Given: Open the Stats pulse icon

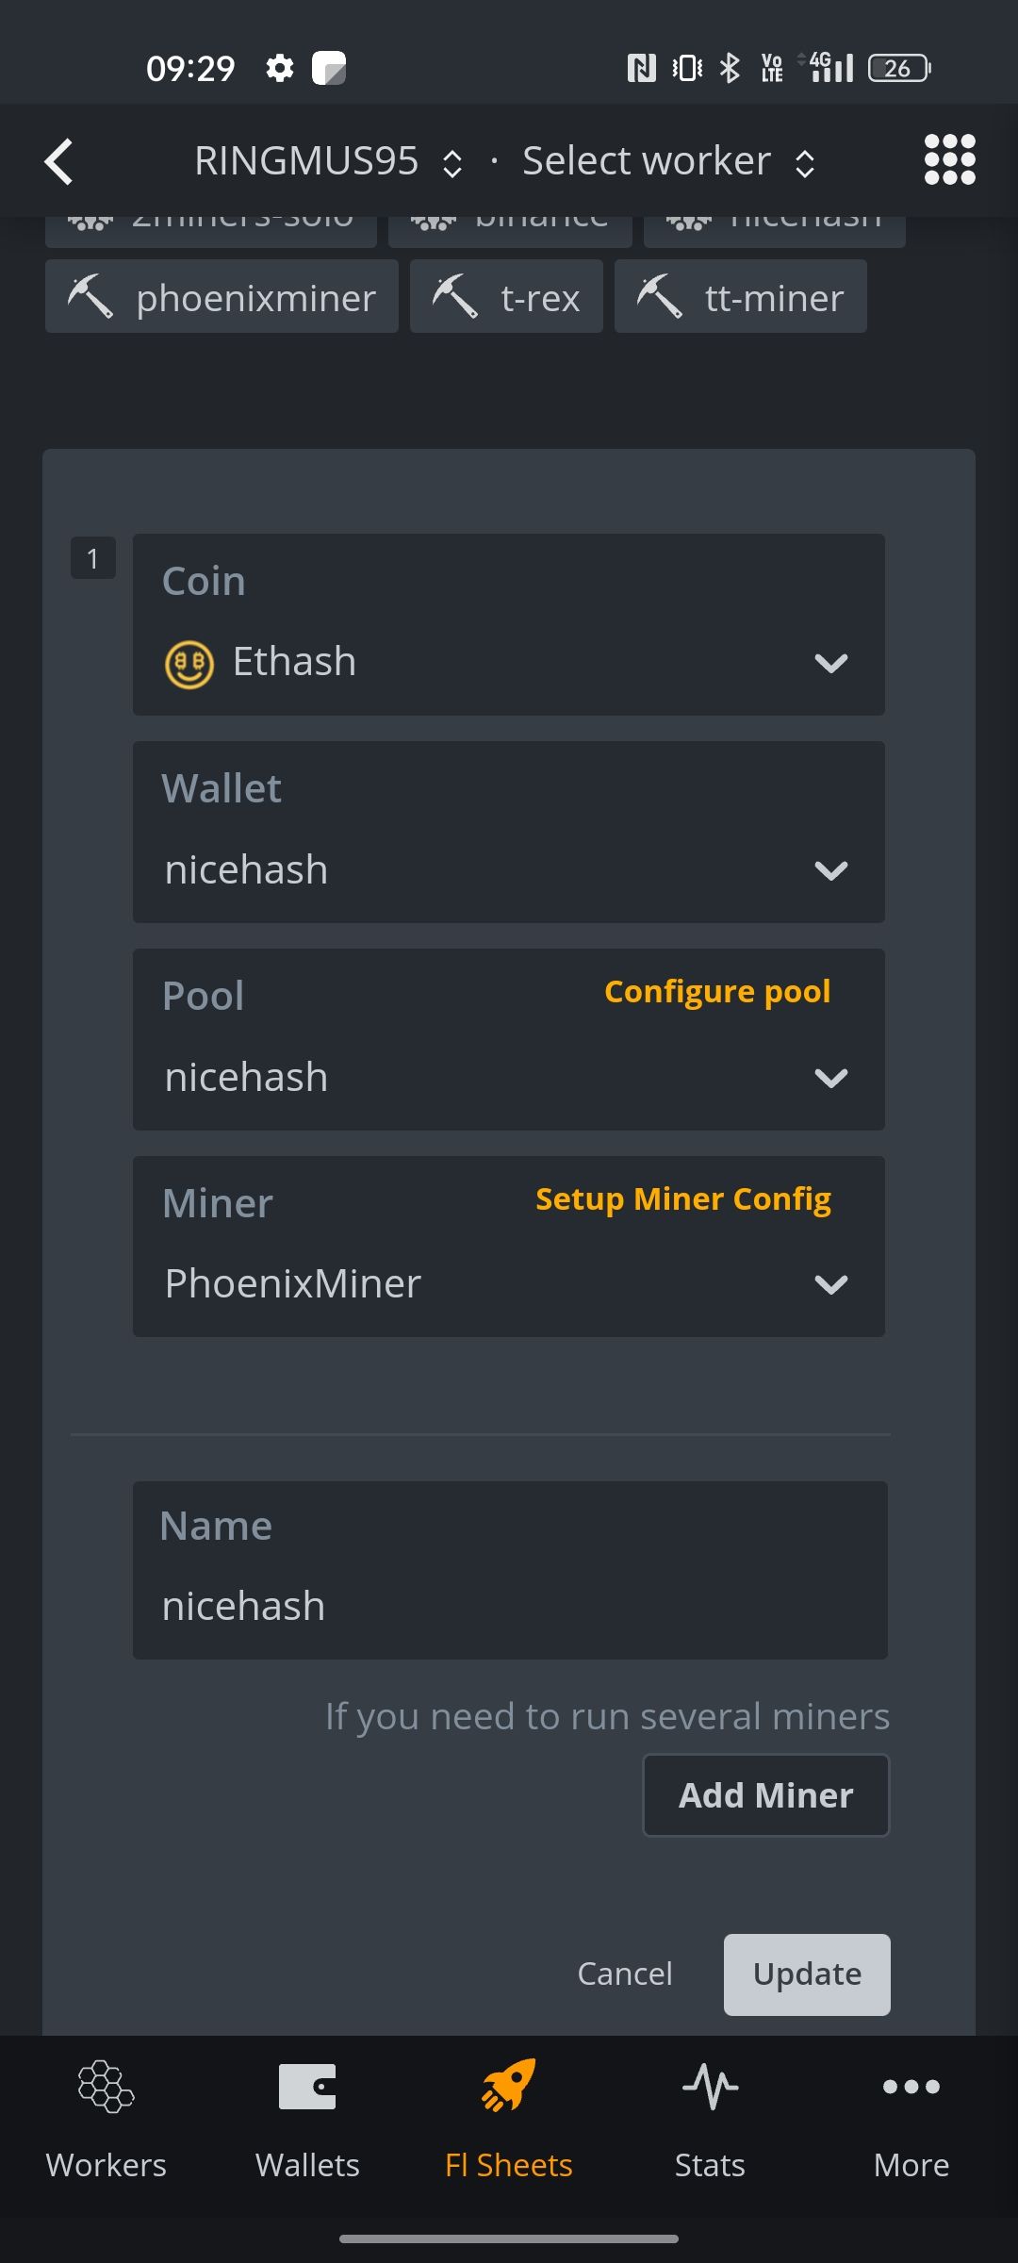Looking at the screenshot, I should pyautogui.click(x=710, y=2086).
